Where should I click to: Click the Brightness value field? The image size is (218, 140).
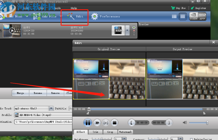coord(118,139)
